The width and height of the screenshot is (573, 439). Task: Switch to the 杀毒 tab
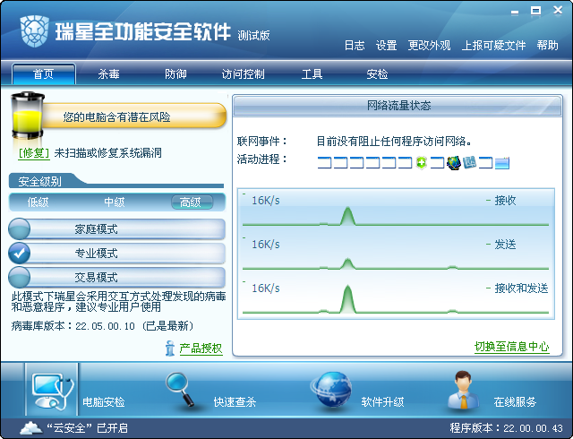pyautogui.click(x=109, y=73)
